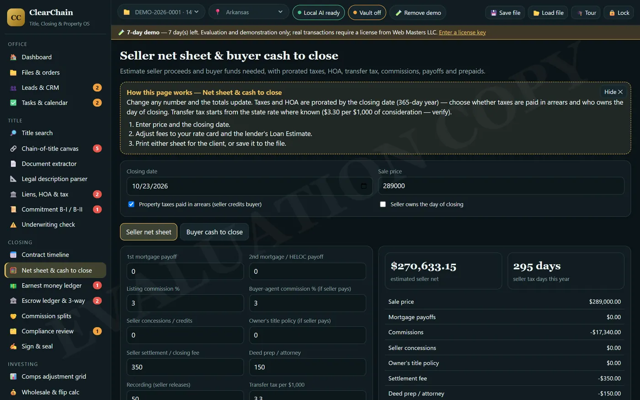
Task: Click the Lock button
Action: tap(619, 12)
